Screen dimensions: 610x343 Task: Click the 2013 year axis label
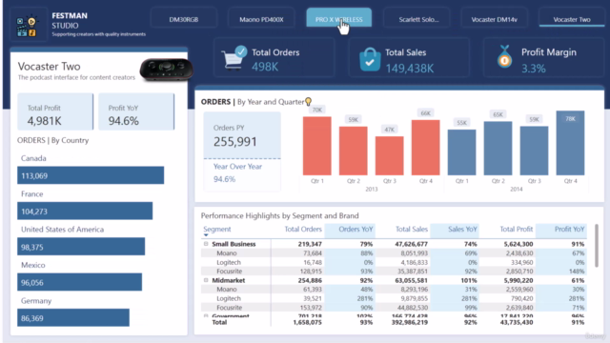(x=372, y=189)
